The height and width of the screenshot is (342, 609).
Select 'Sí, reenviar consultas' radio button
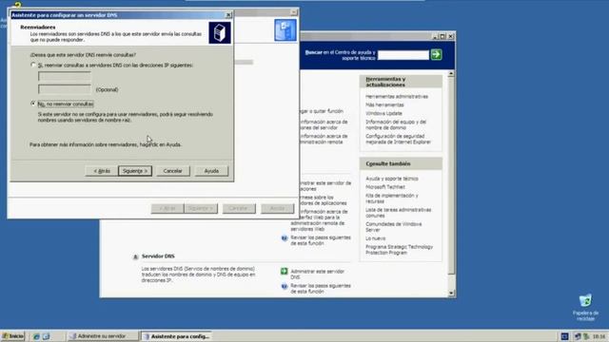(x=33, y=66)
